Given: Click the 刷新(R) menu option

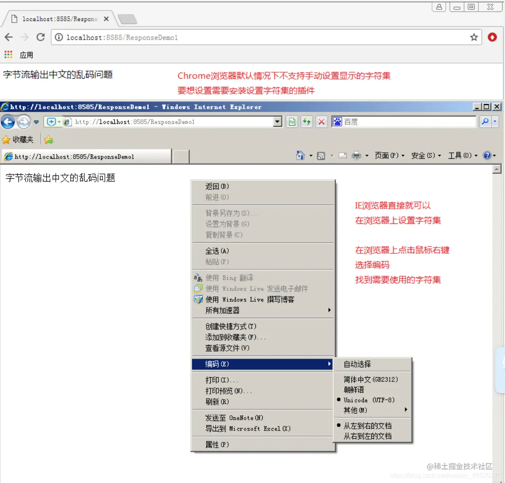Looking at the screenshot, I should [x=218, y=401].
